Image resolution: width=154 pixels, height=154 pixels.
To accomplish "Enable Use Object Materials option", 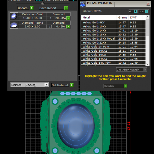I will (x=145, y=70).
